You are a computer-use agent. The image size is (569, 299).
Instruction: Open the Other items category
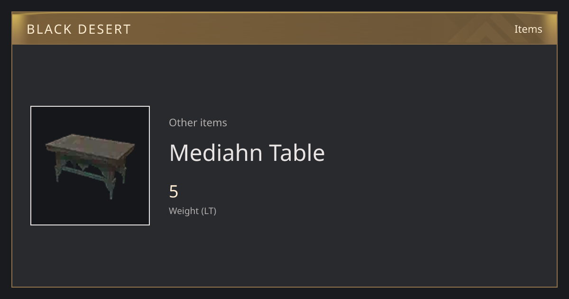[x=198, y=122]
